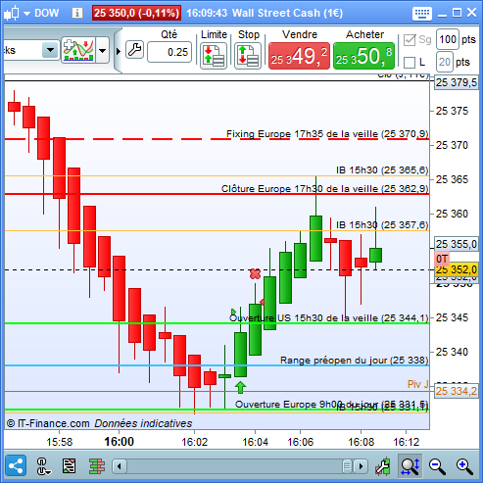Toggle the Sg checkbox
Image resolution: width=483 pixels, height=483 pixels.
410,40
